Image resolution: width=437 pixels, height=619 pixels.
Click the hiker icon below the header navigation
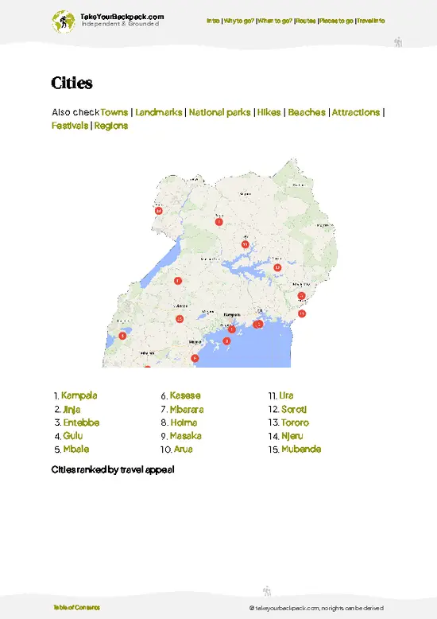398,42
